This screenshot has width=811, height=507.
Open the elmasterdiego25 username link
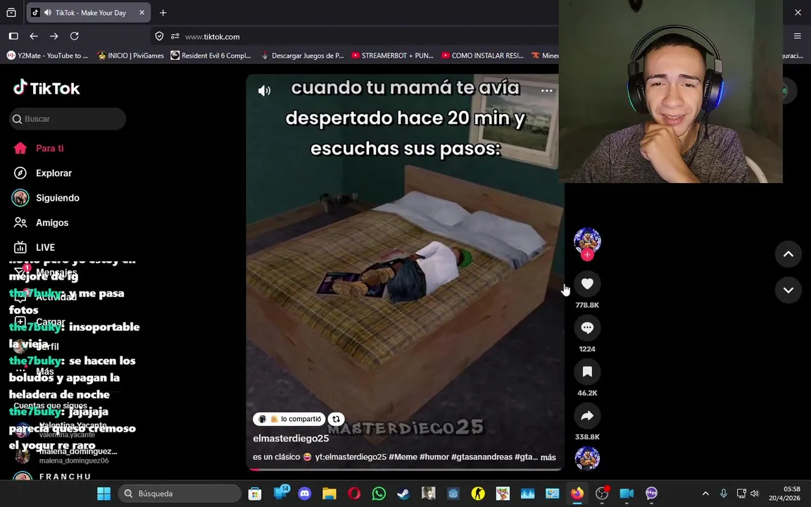[x=291, y=438]
